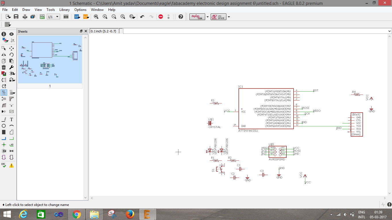Open the Value tool dropdown
This screenshot has height=220, width=392.
click(x=12, y=92)
